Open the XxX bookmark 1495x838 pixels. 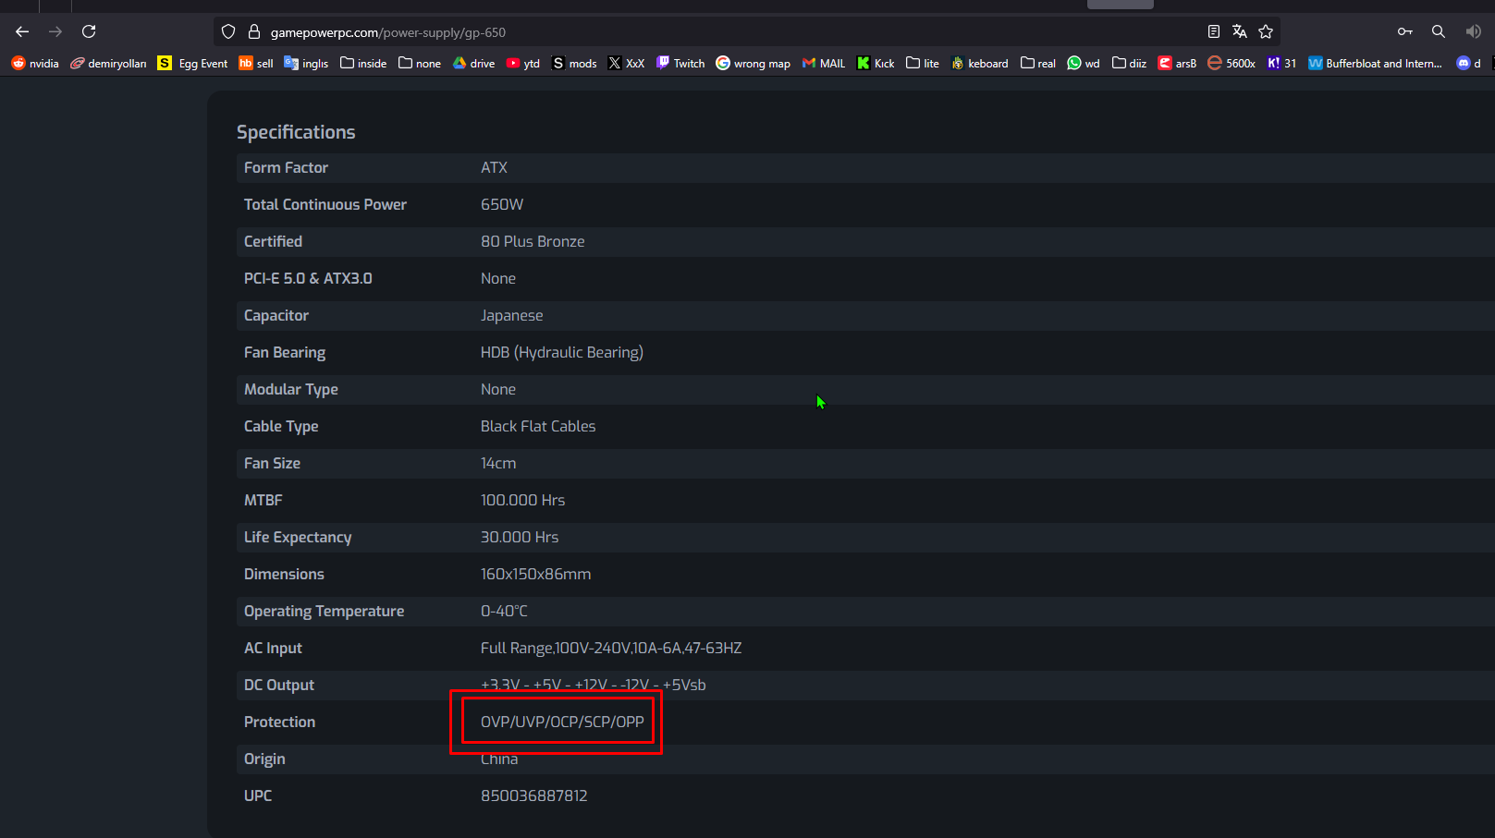click(x=626, y=63)
